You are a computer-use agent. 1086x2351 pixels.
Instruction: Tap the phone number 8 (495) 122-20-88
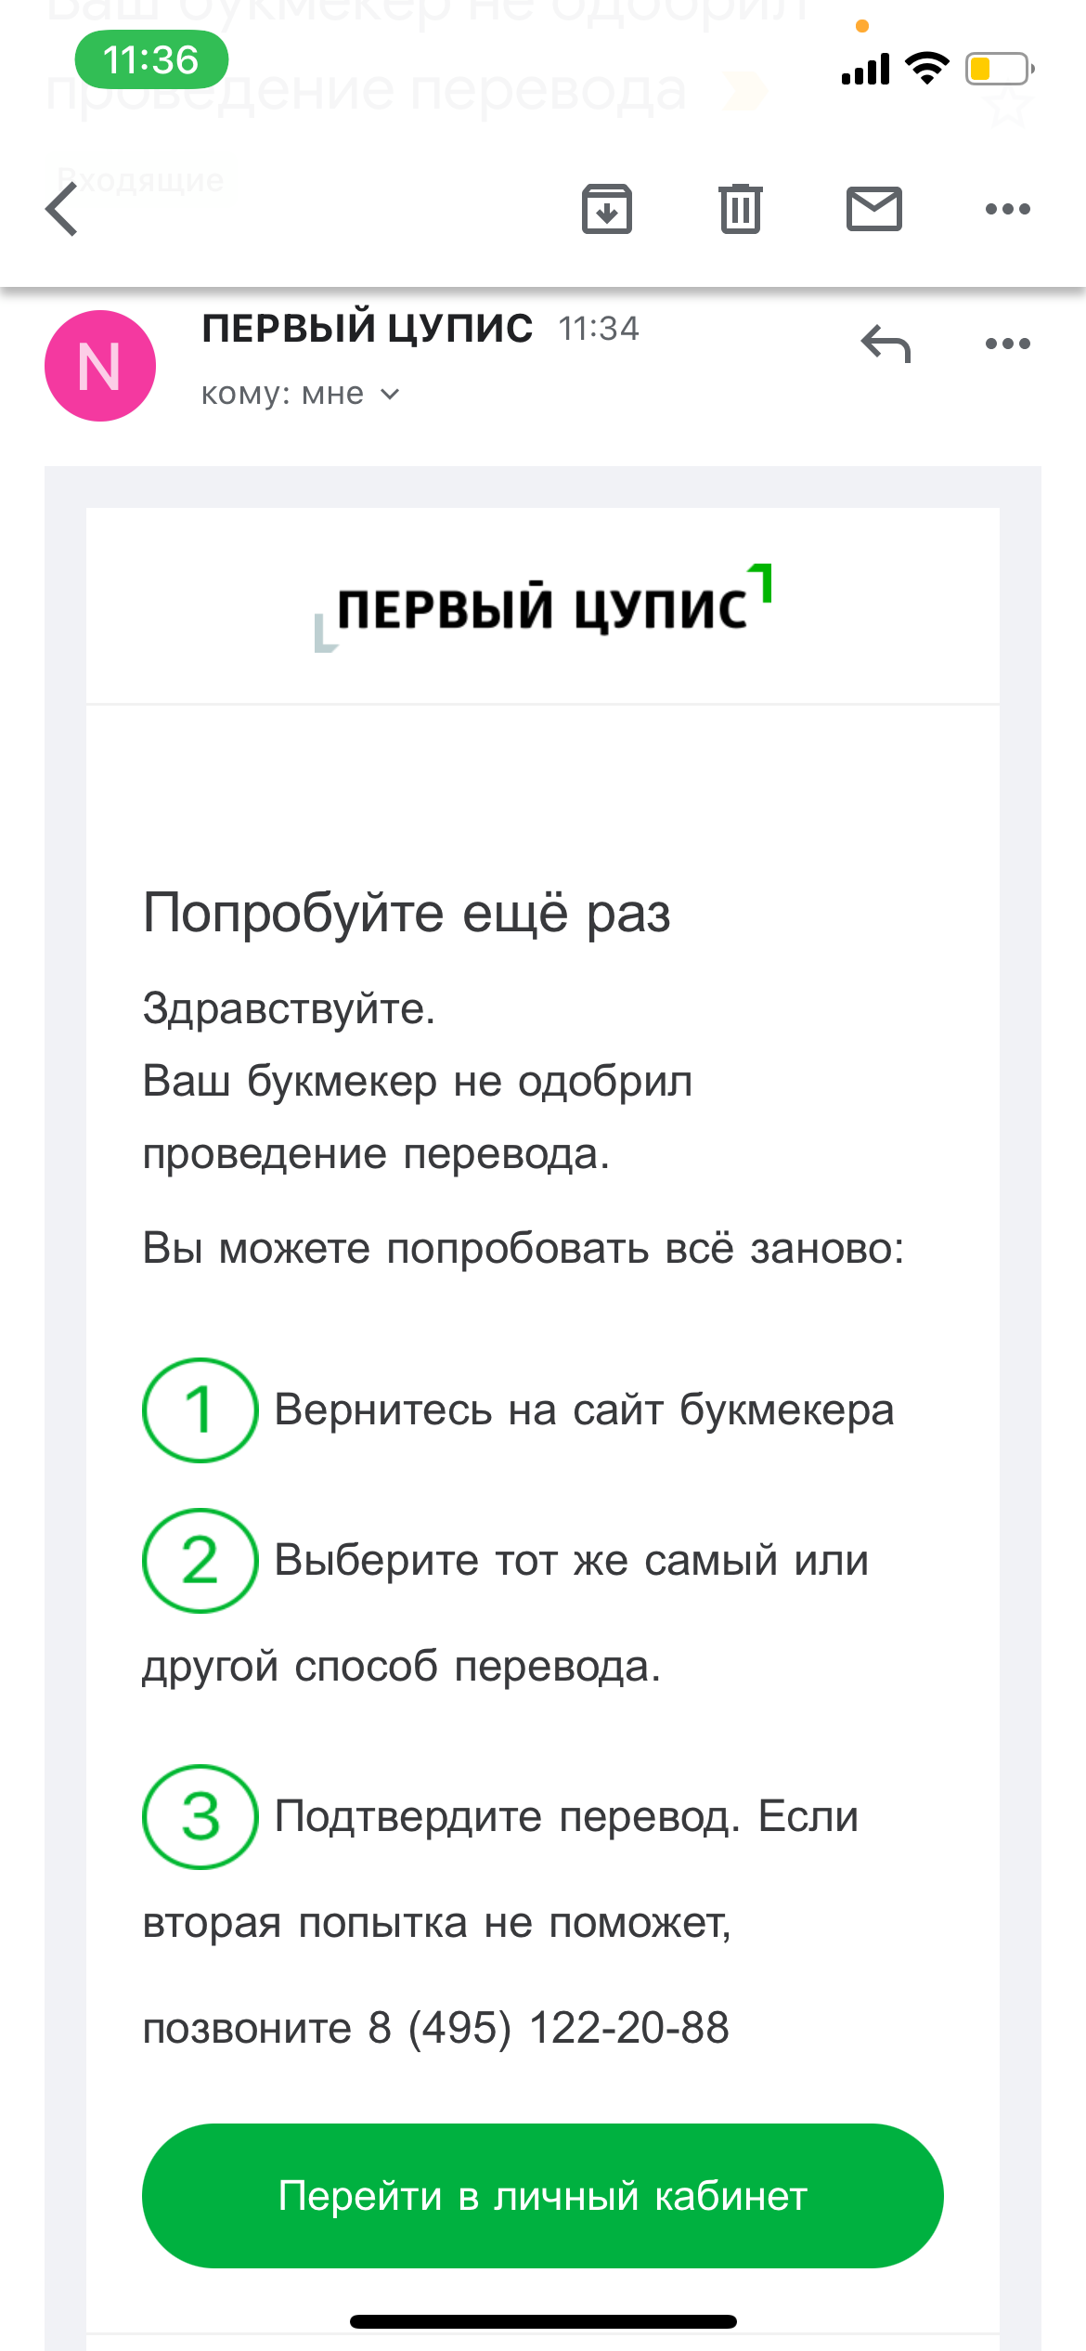point(549,2027)
